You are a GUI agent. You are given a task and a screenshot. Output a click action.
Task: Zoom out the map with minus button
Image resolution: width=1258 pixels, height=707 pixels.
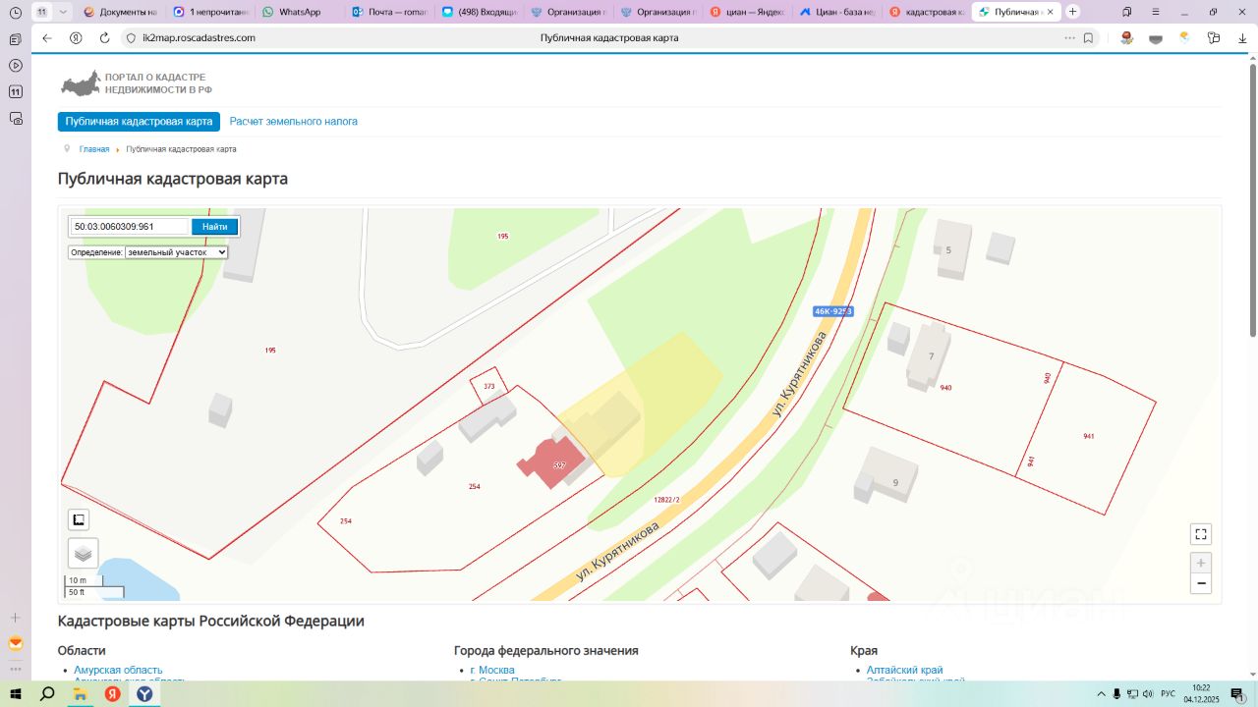(1200, 583)
